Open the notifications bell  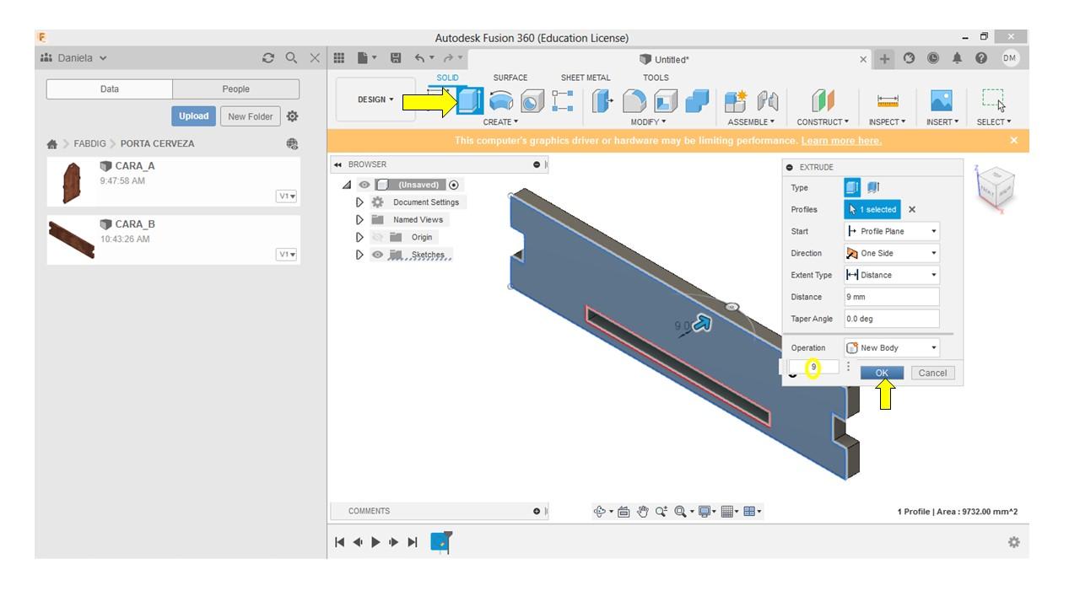[957, 58]
